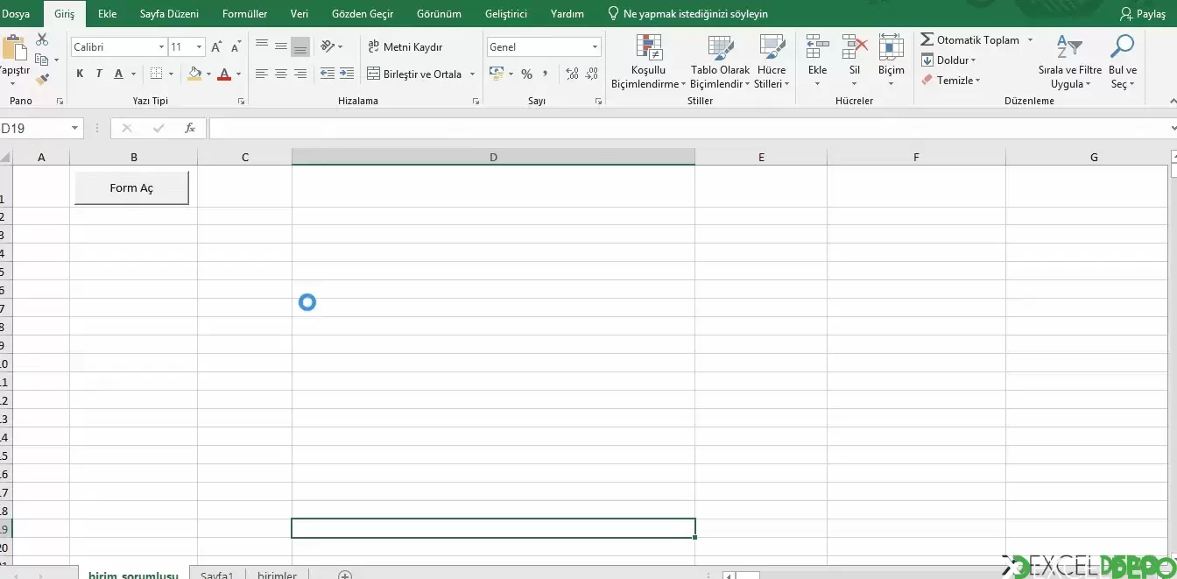Open the Dosya menu
1177x579 pixels.
point(15,14)
